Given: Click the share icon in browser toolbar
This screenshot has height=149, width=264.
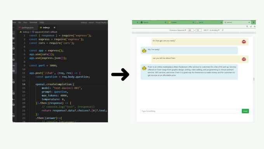Looking at the screenshot, I should click(x=251, y=27).
